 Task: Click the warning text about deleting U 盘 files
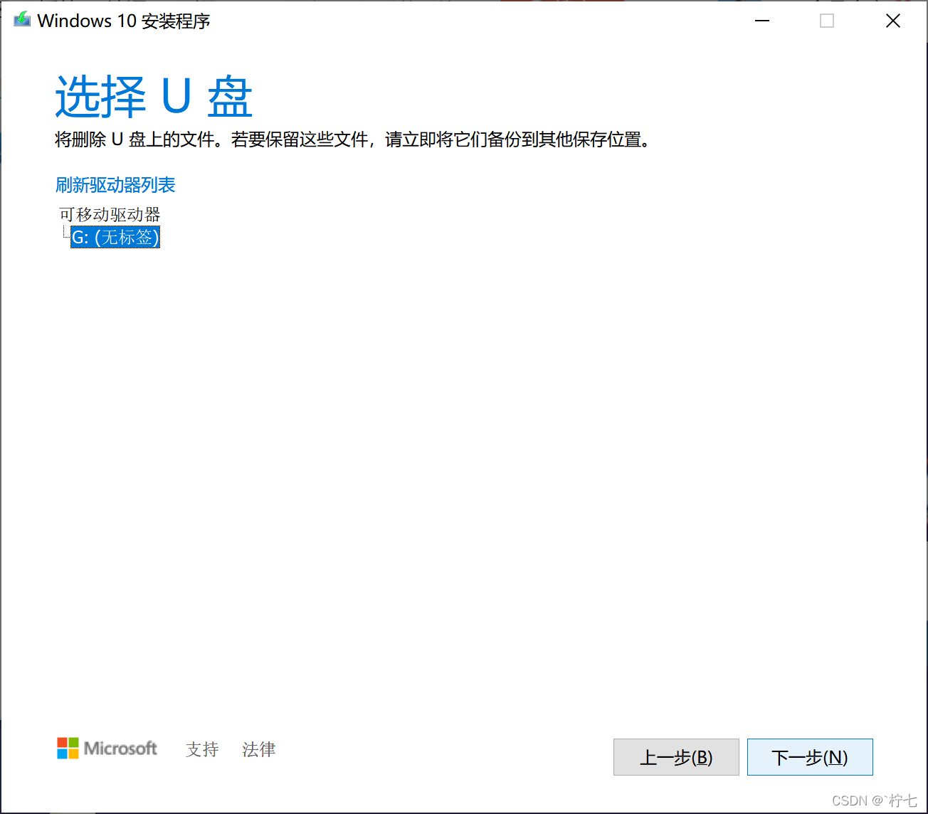pos(353,139)
